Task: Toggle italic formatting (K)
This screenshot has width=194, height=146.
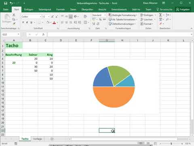Action: (x=27, y=22)
